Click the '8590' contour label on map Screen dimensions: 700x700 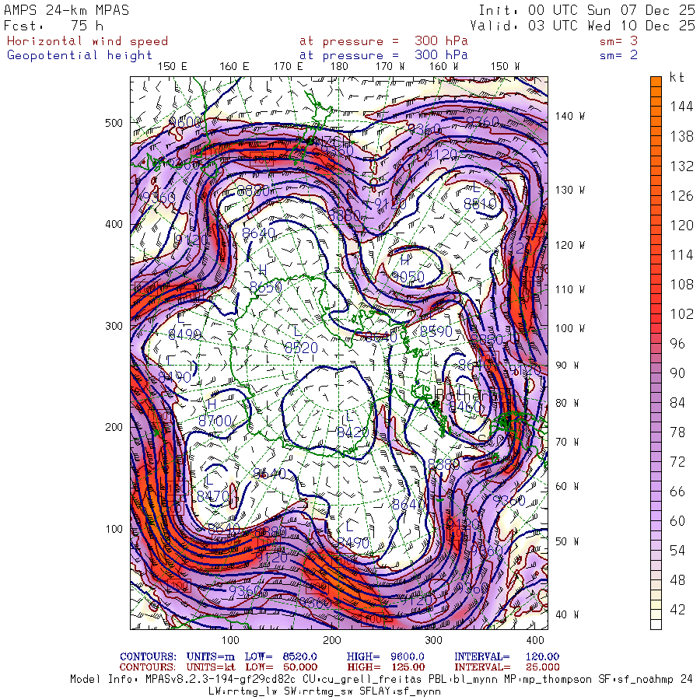point(436,331)
